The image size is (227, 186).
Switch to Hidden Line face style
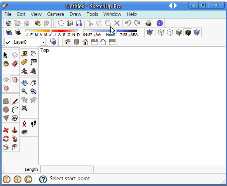[170, 33]
